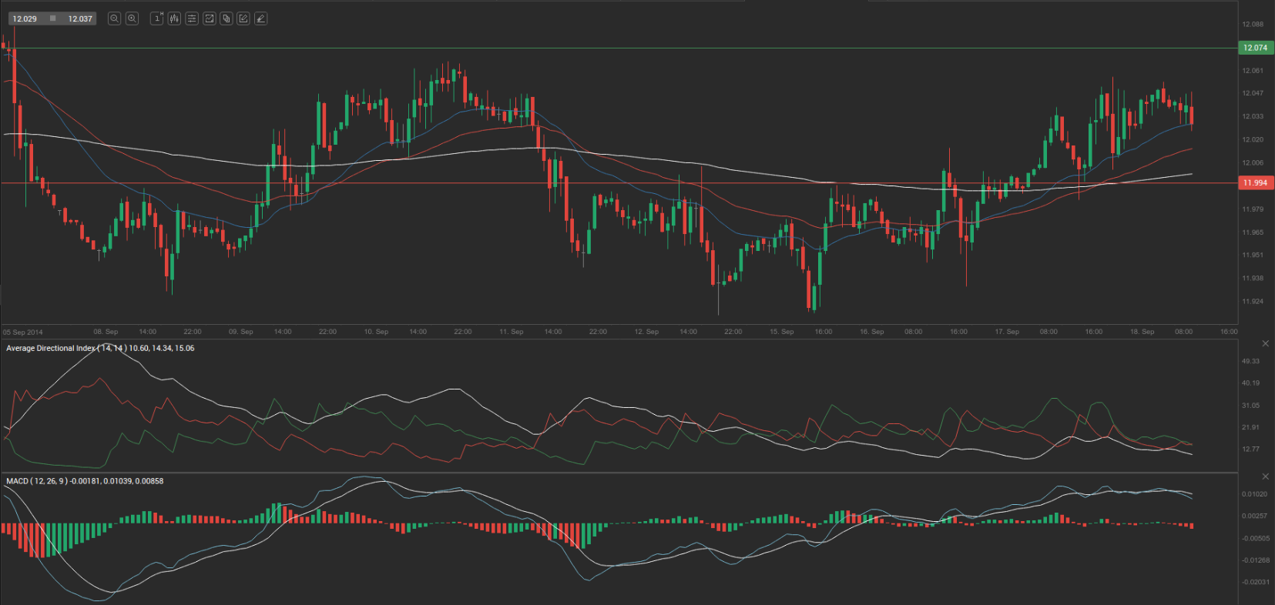Click the 12.029 sell price

point(25,18)
